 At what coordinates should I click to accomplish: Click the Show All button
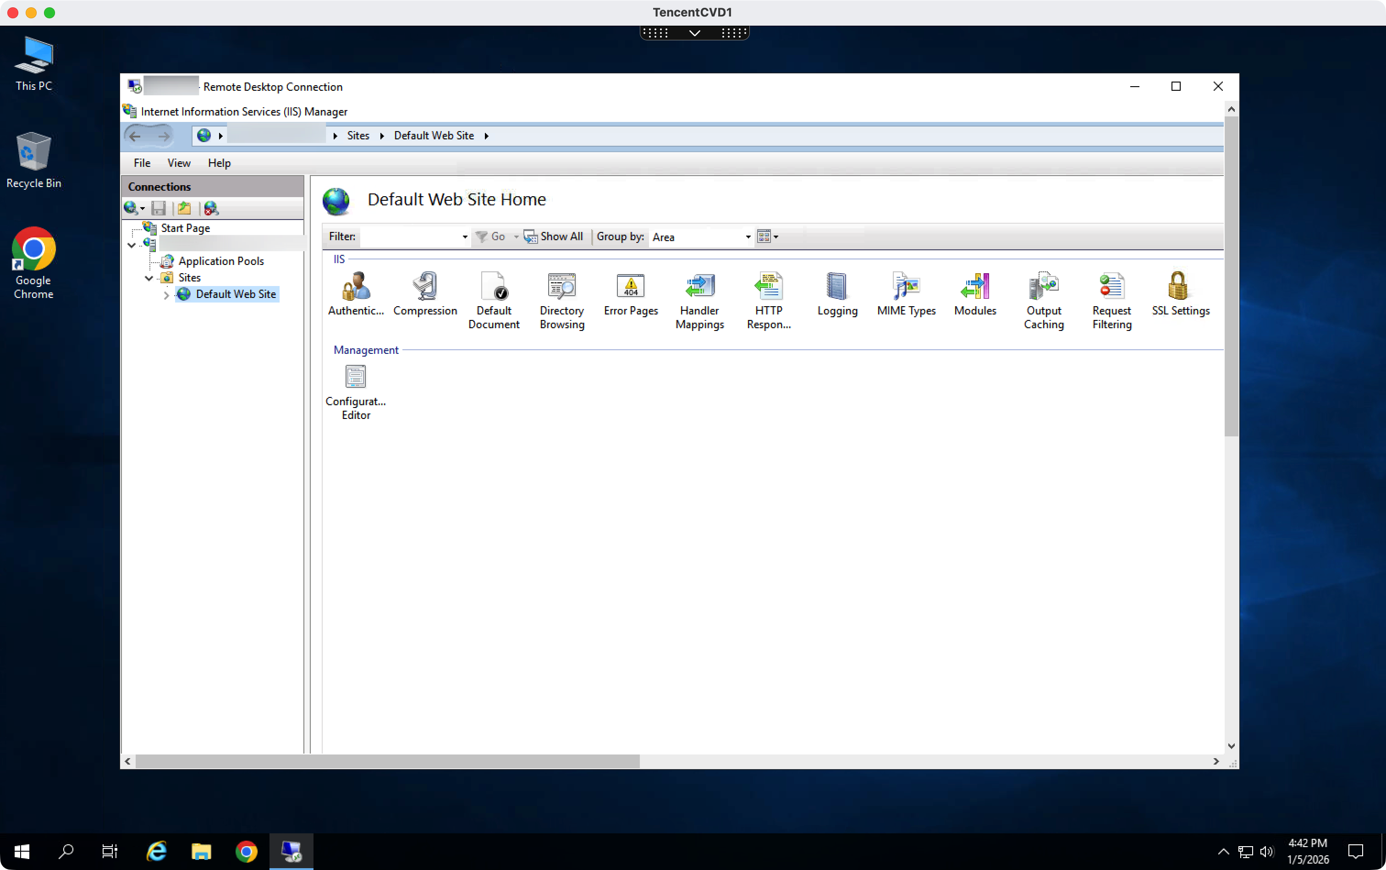[554, 237]
